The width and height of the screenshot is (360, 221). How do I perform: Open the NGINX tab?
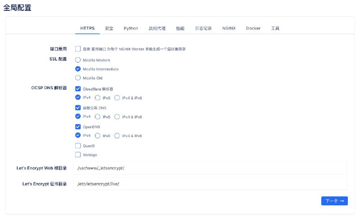(x=229, y=28)
